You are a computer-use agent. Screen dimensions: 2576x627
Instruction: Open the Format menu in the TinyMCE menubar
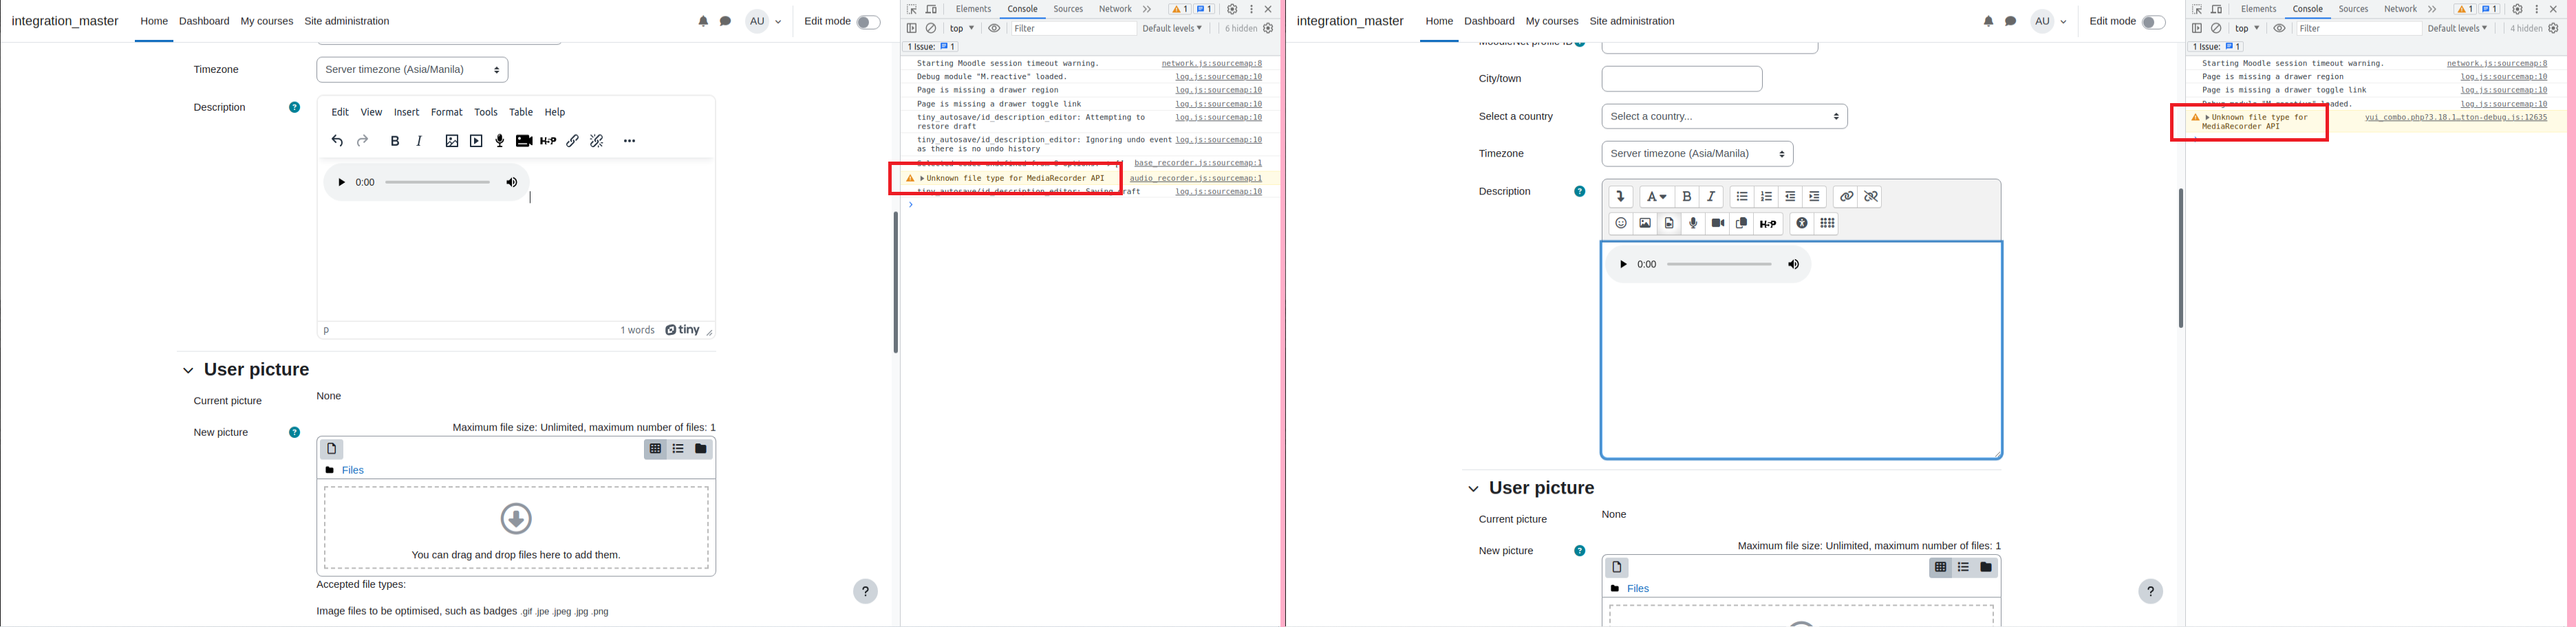click(x=446, y=112)
